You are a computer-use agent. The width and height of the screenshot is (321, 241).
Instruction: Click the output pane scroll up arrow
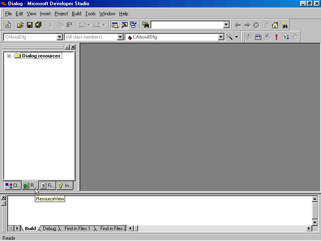pos(315,199)
